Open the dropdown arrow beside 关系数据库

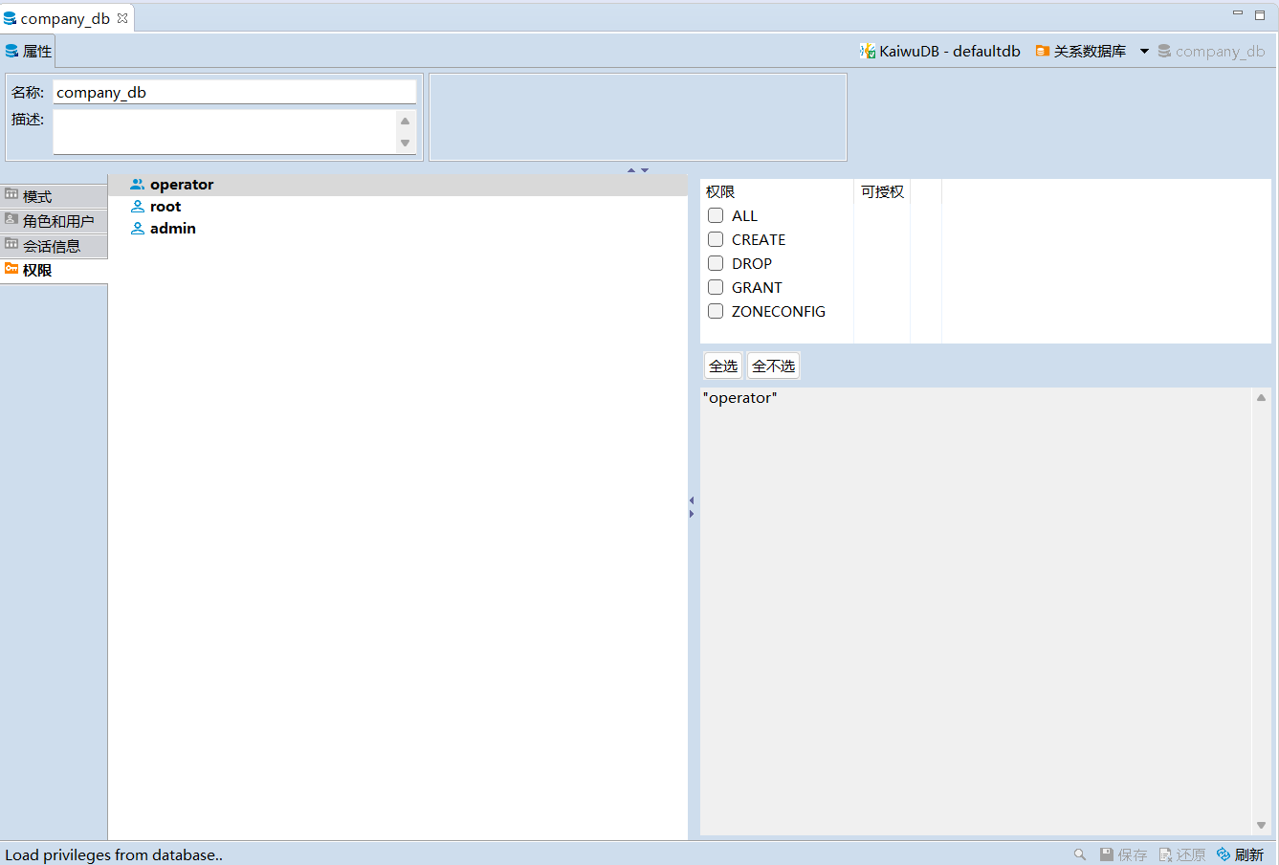[1144, 52]
